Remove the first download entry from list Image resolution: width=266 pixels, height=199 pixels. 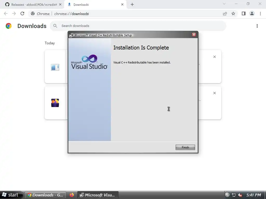214,57
